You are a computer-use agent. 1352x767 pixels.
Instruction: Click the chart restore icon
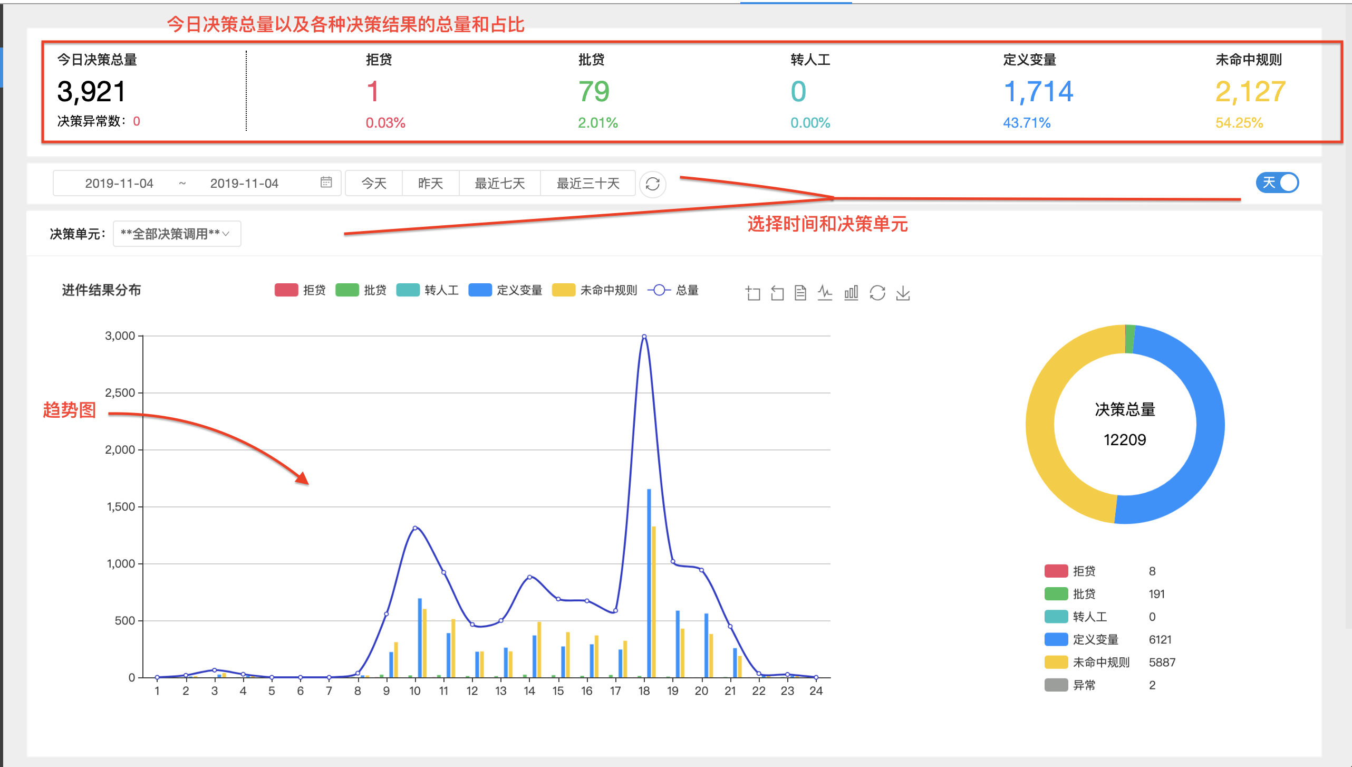pos(877,293)
